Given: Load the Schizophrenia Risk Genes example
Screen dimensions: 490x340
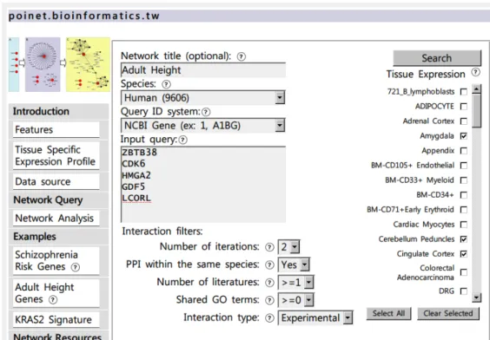Looking at the screenshot, I should [x=56, y=261].
